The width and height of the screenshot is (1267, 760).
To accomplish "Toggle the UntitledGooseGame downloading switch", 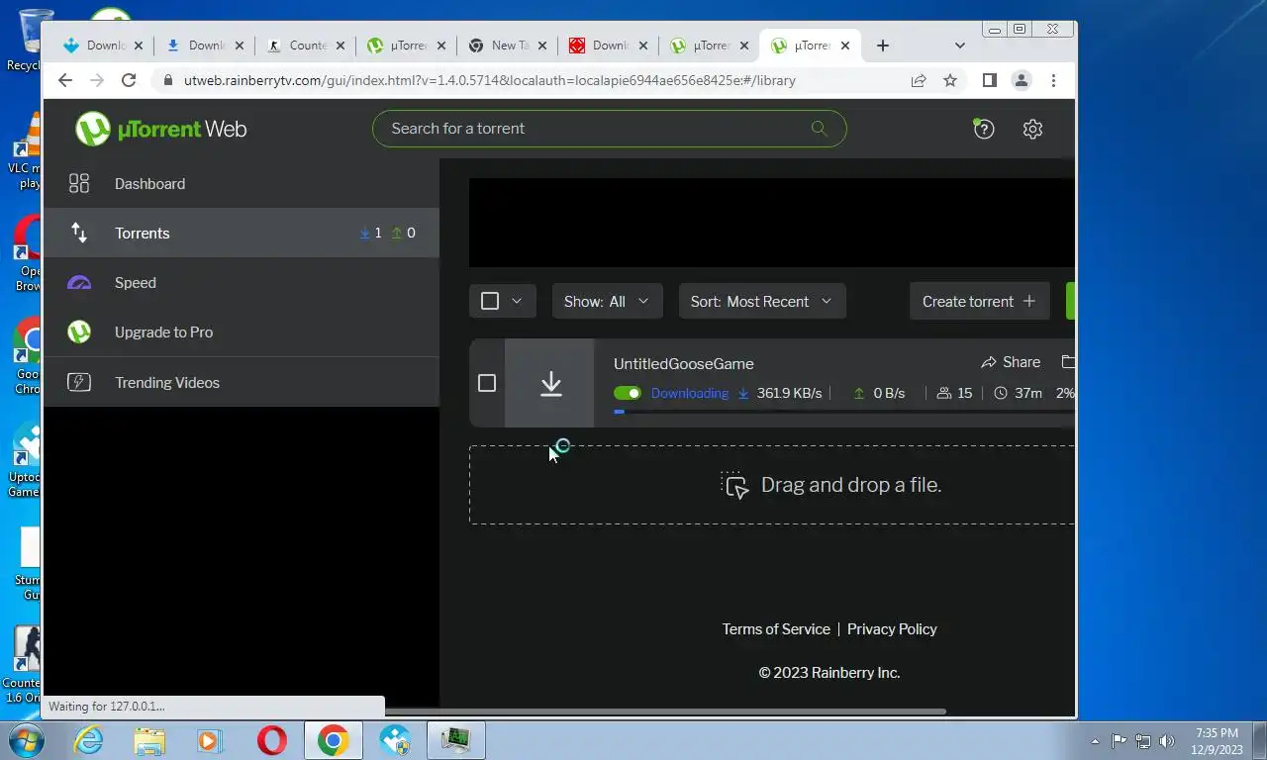I will (x=628, y=393).
